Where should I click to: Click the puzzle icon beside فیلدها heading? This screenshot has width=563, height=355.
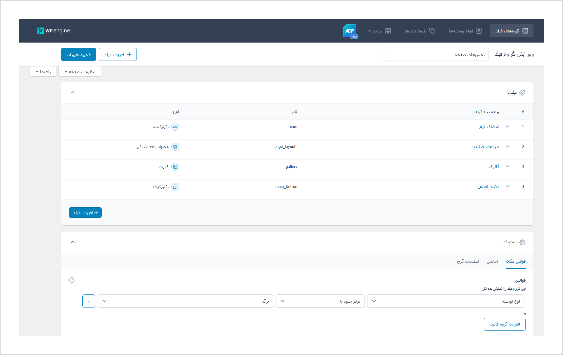pos(522,93)
